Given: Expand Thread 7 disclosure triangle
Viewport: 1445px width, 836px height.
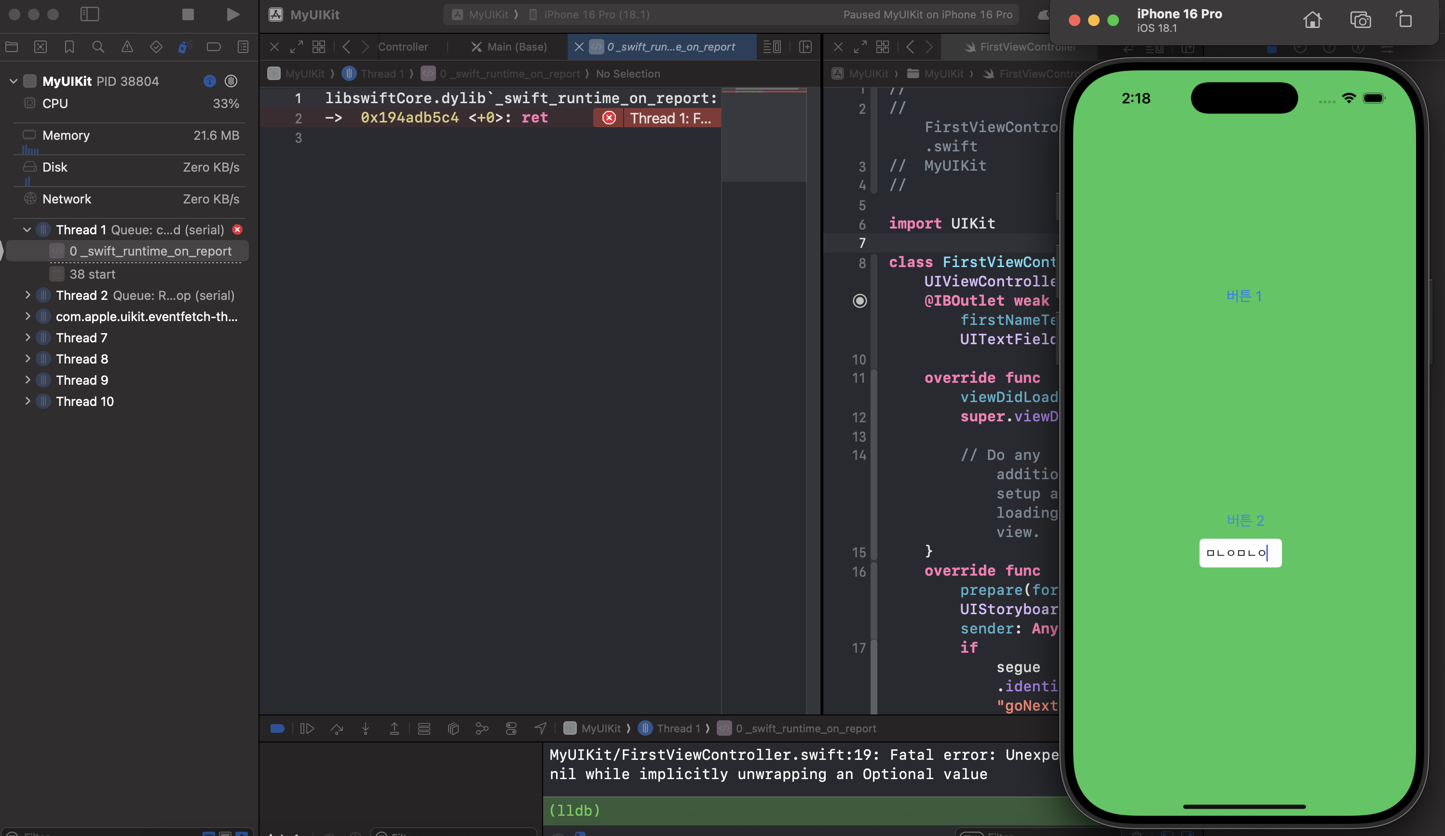Looking at the screenshot, I should tap(27, 337).
